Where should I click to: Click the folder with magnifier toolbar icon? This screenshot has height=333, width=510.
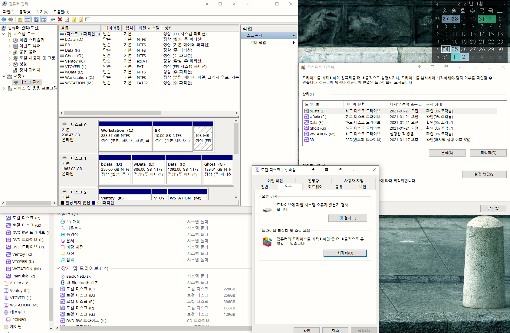coord(81,19)
